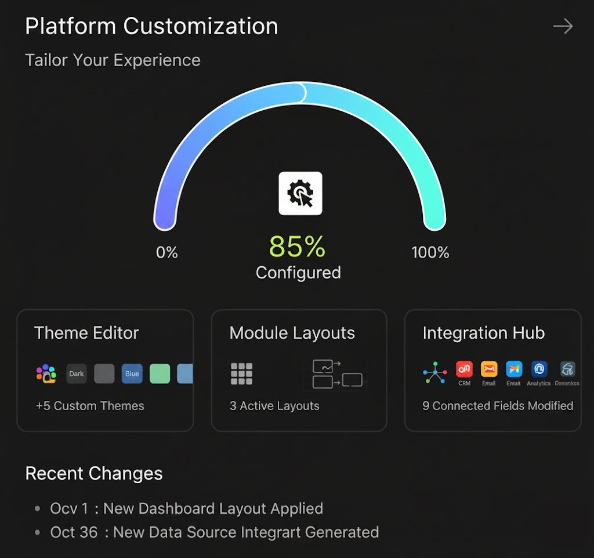Open the grid layout icon in Module Layouts
Viewport: 594px width, 558px height.
(241, 374)
